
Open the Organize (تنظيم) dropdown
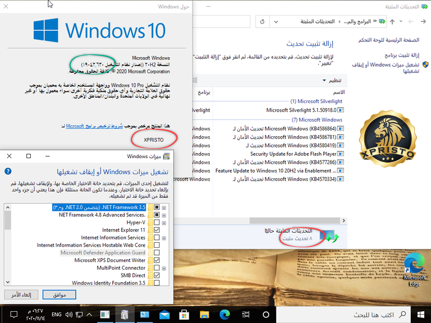pos(332,80)
